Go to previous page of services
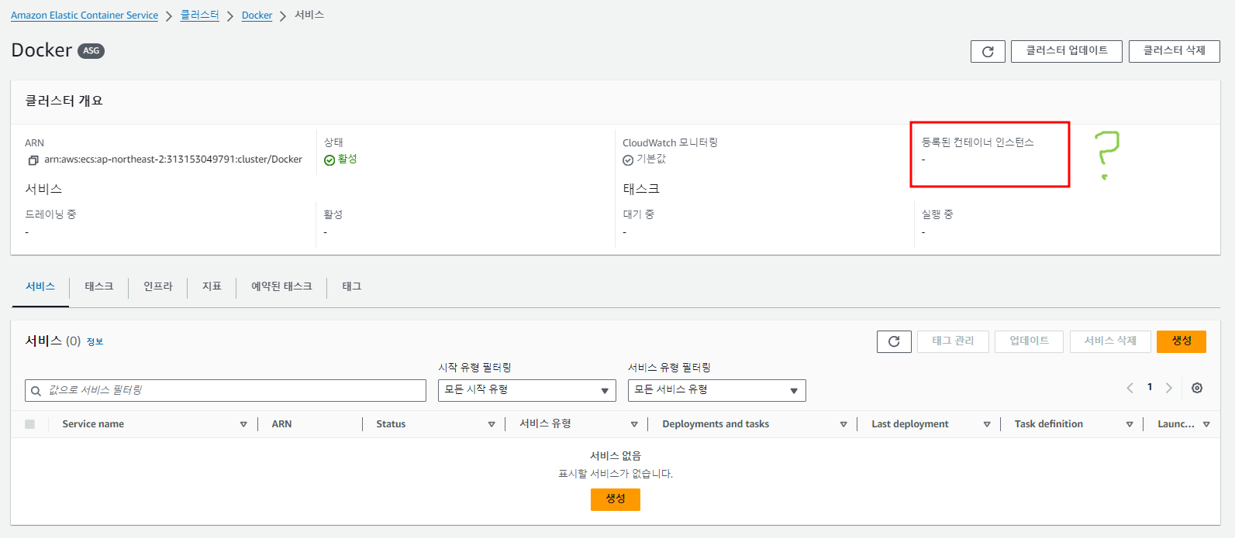This screenshot has width=1235, height=538. click(1130, 388)
